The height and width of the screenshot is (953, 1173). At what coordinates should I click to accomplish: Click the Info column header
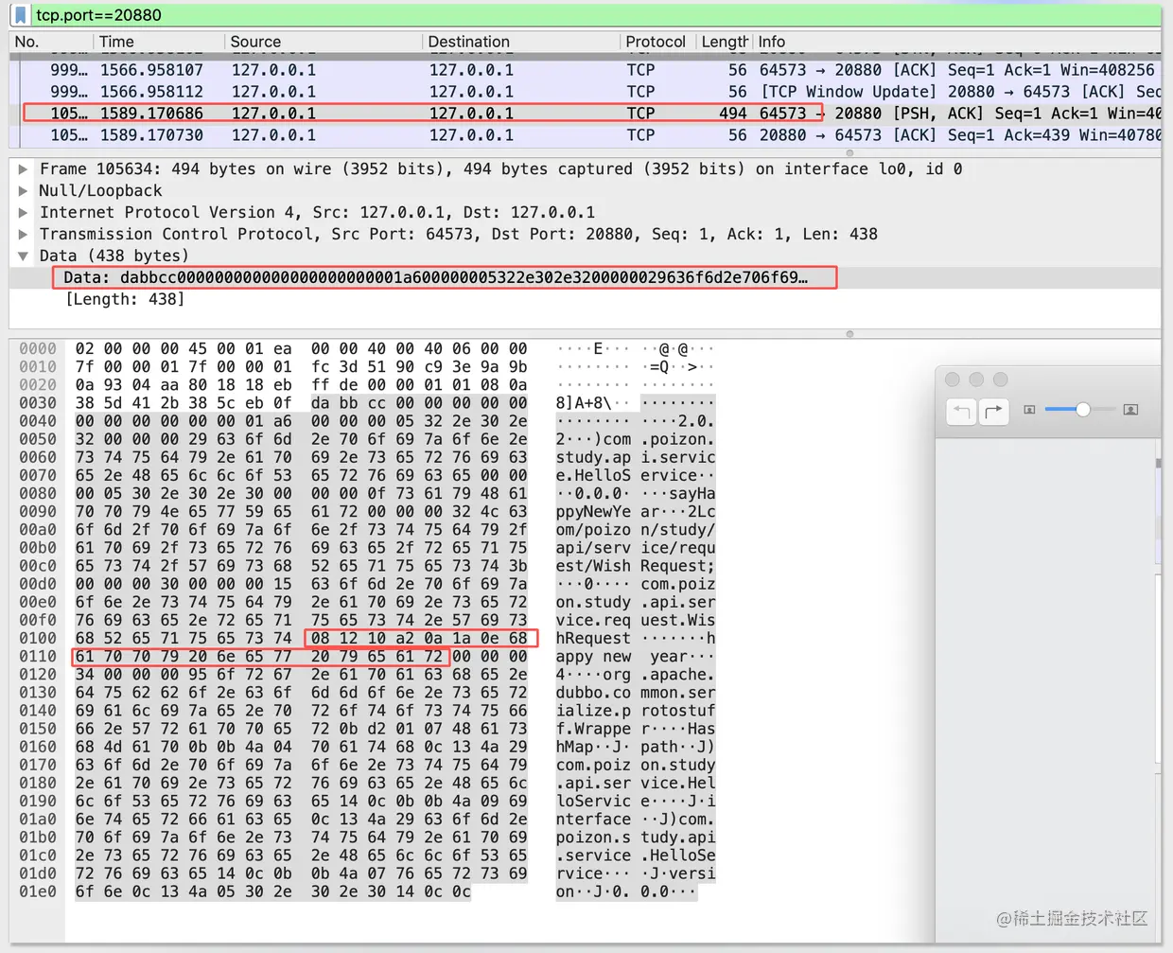point(956,42)
